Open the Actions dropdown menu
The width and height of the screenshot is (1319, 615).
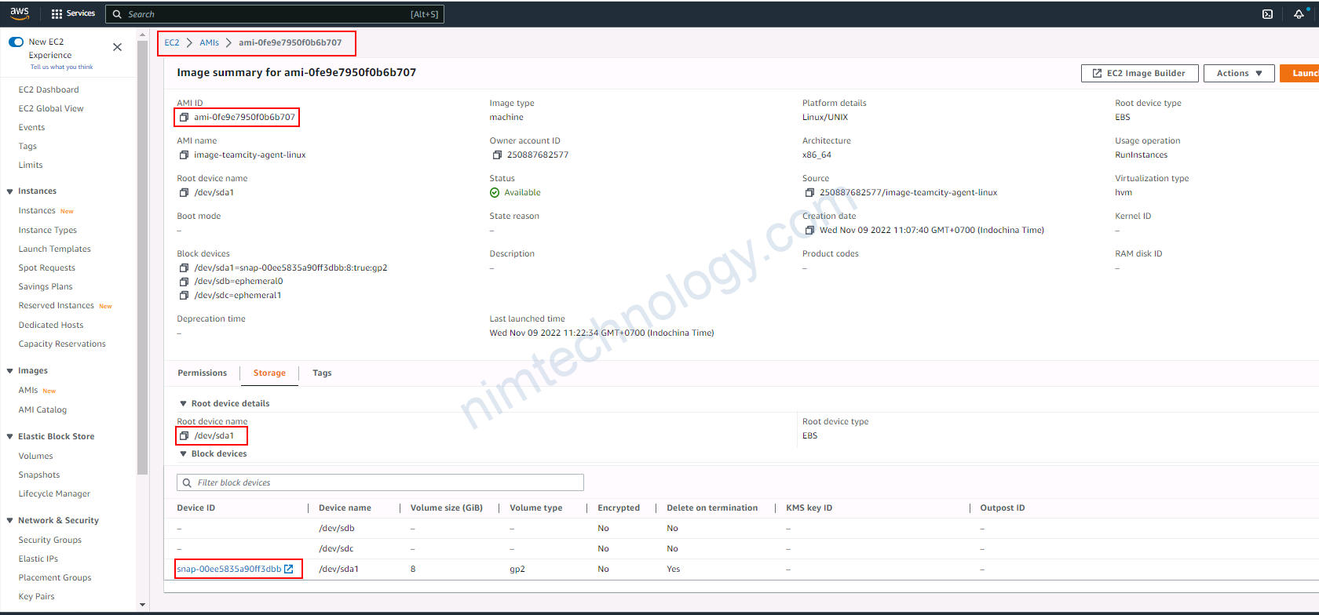click(1239, 73)
